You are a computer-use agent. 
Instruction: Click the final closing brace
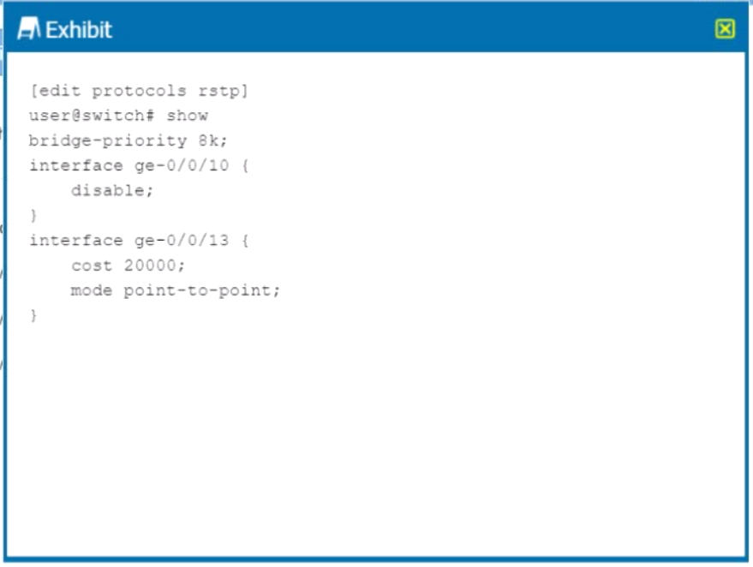pyautogui.click(x=33, y=315)
